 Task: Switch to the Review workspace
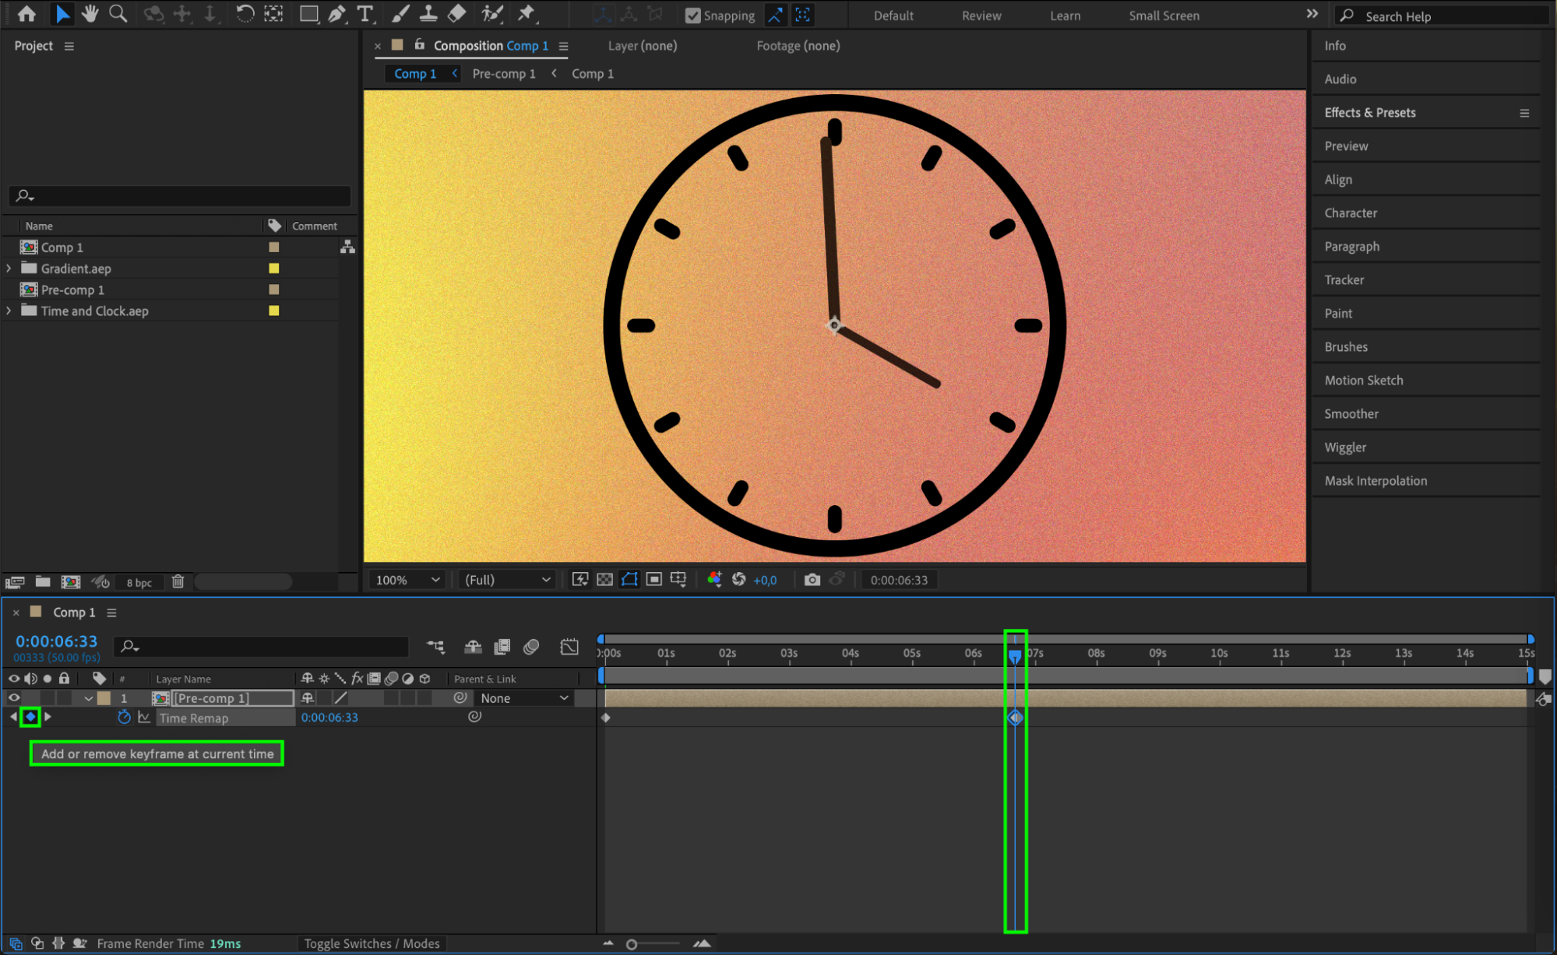click(x=981, y=16)
